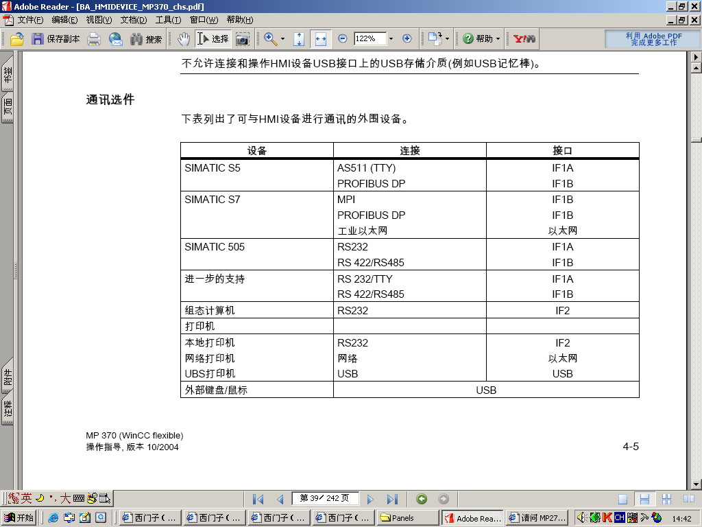Open Search with the binoculars icon
This screenshot has height=527, width=702.
[x=146, y=39]
